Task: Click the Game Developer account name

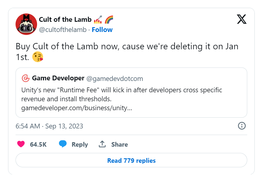Action: point(58,78)
